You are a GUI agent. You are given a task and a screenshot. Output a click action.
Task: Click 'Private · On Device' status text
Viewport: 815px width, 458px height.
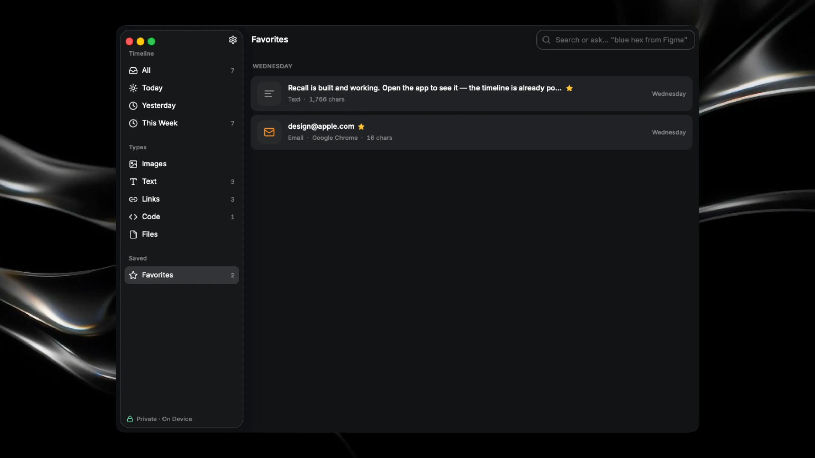(x=164, y=419)
